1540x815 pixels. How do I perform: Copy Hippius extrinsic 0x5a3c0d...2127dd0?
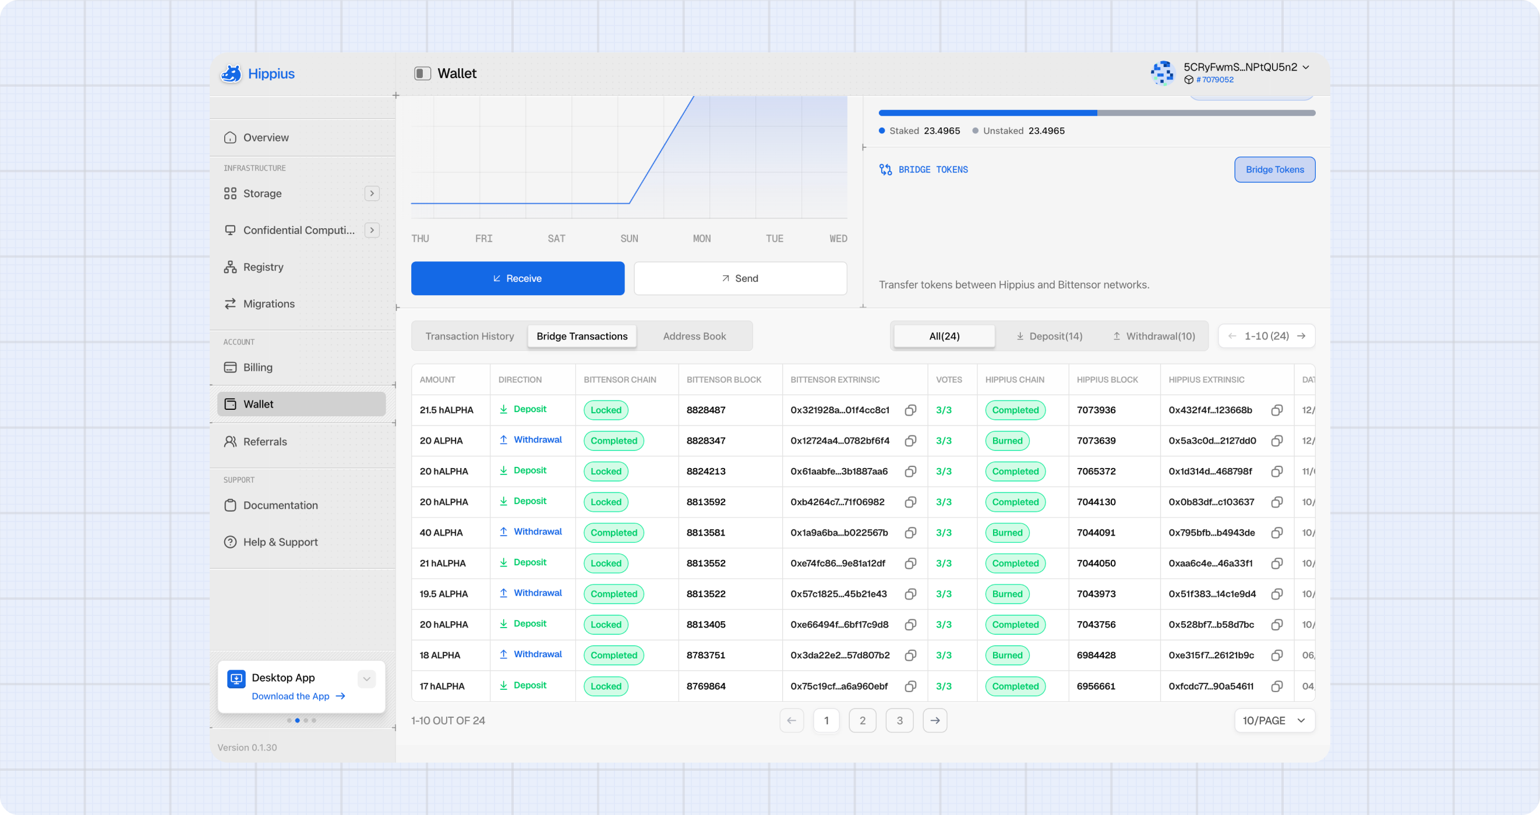tap(1277, 441)
